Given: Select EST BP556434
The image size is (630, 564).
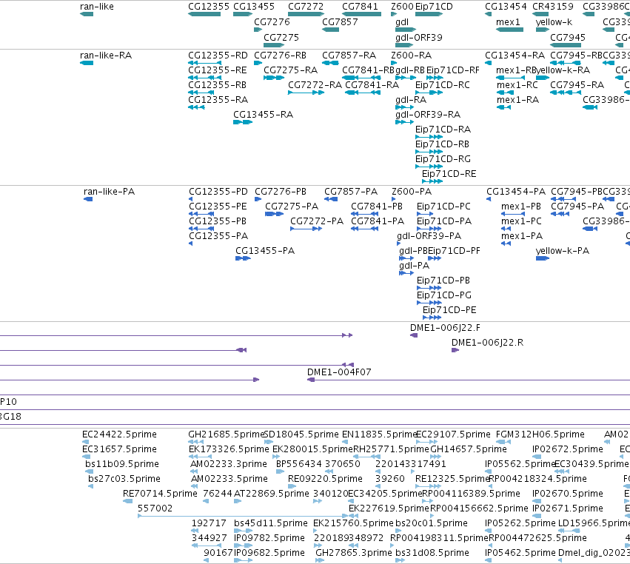Looking at the screenshot, I should point(299,464).
